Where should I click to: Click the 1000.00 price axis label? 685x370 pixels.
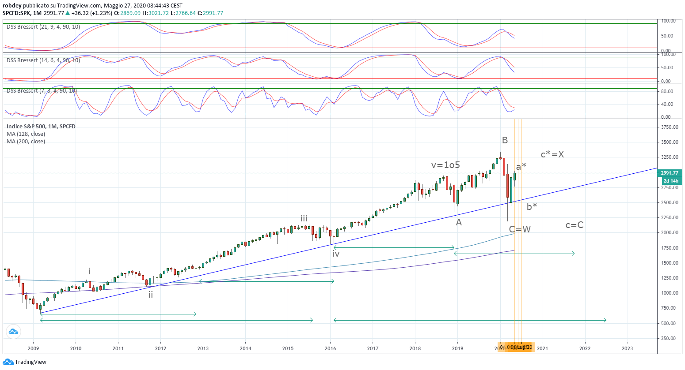point(670,293)
